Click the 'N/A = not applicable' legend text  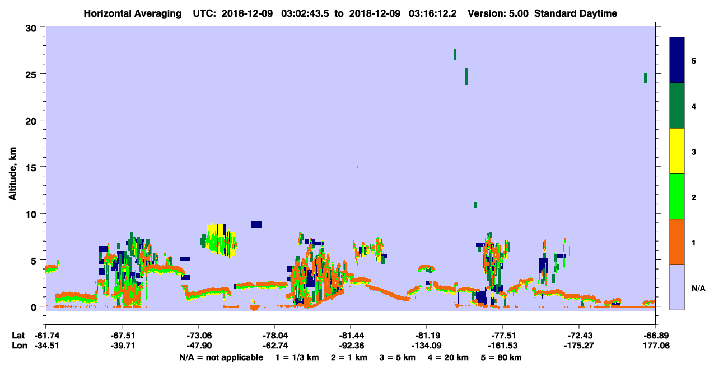pos(221,357)
